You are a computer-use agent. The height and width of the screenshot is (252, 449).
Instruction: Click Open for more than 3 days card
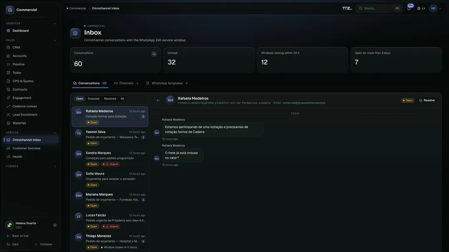[396, 60]
